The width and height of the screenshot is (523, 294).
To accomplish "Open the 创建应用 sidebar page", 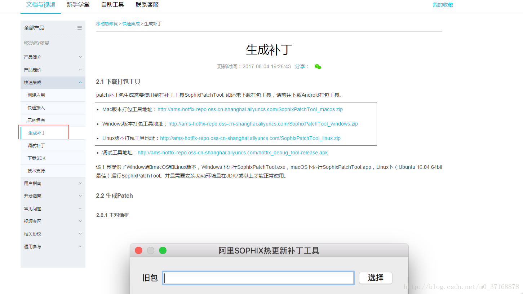I will (53, 95).
